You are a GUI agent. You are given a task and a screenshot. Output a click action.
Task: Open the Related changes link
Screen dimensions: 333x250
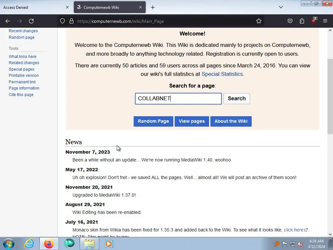click(24, 63)
